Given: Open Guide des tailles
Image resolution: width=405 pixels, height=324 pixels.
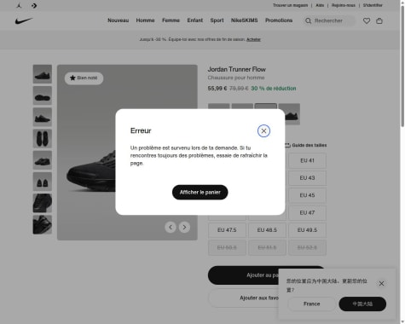Looking at the screenshot, I should [x=306, y=145].
